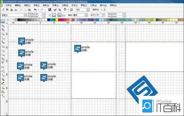Viewport: 184px width, 116px height.
Task: Select the Text tool (字)
Action: [x=3, y=62]
